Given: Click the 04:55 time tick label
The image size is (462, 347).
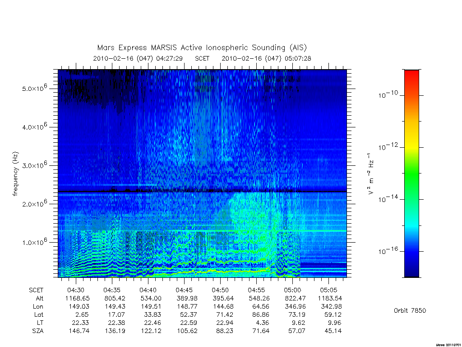Looking at the screenshot, I should (256, 290).
